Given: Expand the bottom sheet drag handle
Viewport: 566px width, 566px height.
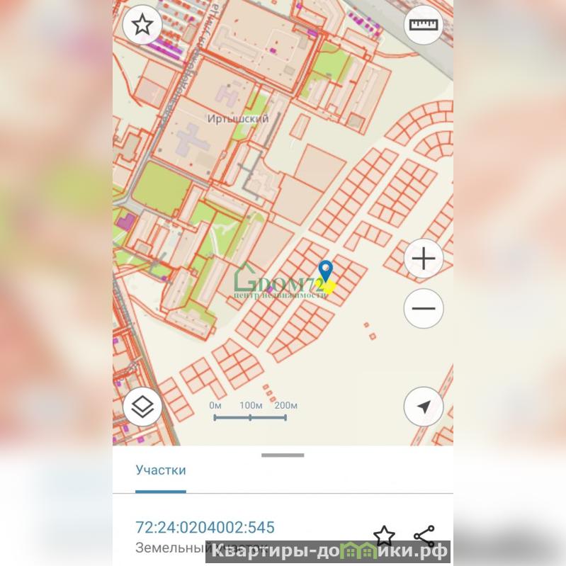Looking at the screenshot, I should pos(283,455).
